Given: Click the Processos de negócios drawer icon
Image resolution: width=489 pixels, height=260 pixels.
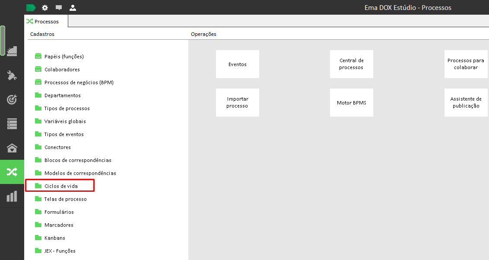Looking at the screenshot, I should coord(38,82).
